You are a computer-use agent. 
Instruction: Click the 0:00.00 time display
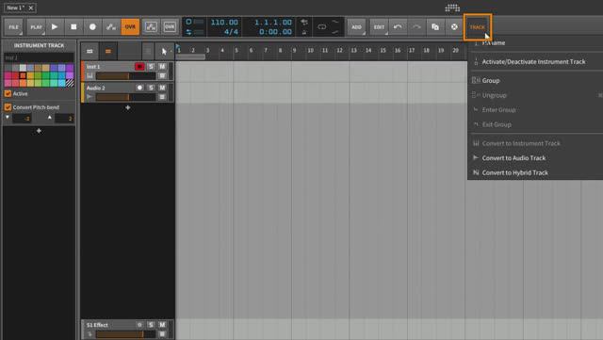(x=275, y=31)
